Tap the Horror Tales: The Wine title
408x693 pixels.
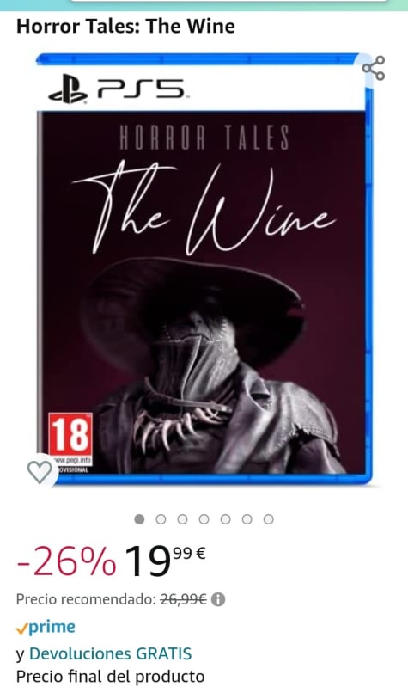coord(125,26)
